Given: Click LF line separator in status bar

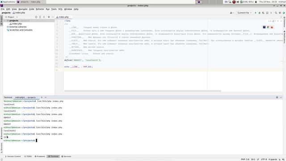Looking at the screenshot, I should click(258, 159).
